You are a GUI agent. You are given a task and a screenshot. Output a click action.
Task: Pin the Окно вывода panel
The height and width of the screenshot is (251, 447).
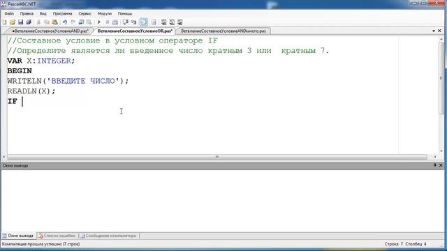click(x=434, y=165)
